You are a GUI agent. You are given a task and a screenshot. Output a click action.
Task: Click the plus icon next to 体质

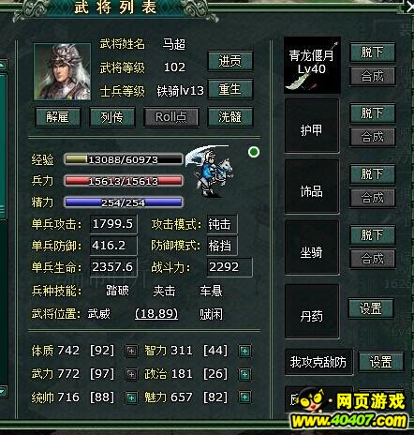coord(131,351)
